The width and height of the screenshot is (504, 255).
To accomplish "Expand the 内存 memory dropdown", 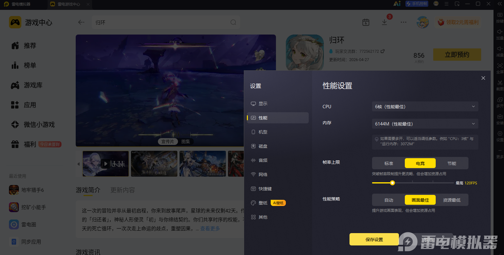I will tap(425, 124).
